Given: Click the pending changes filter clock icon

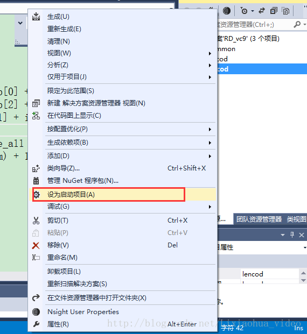Looking at the screenshot, I should tap(243, 10).
